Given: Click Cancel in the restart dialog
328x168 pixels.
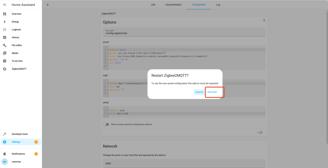Looking at the screenshot, I should [199, 92].
